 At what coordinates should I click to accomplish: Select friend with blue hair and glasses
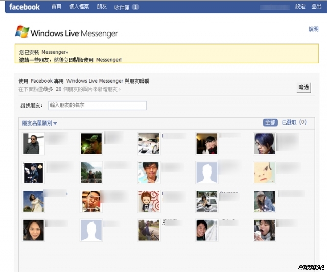click(265, 143)
